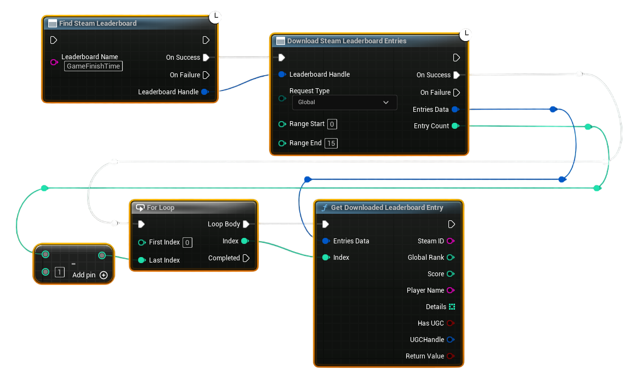Click the Index output pin on For Loop

coord(245,241)
